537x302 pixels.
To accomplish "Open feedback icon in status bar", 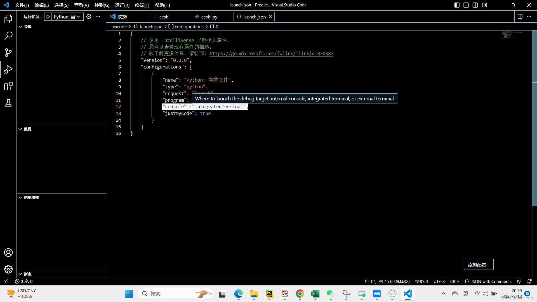I will point(519,281).
